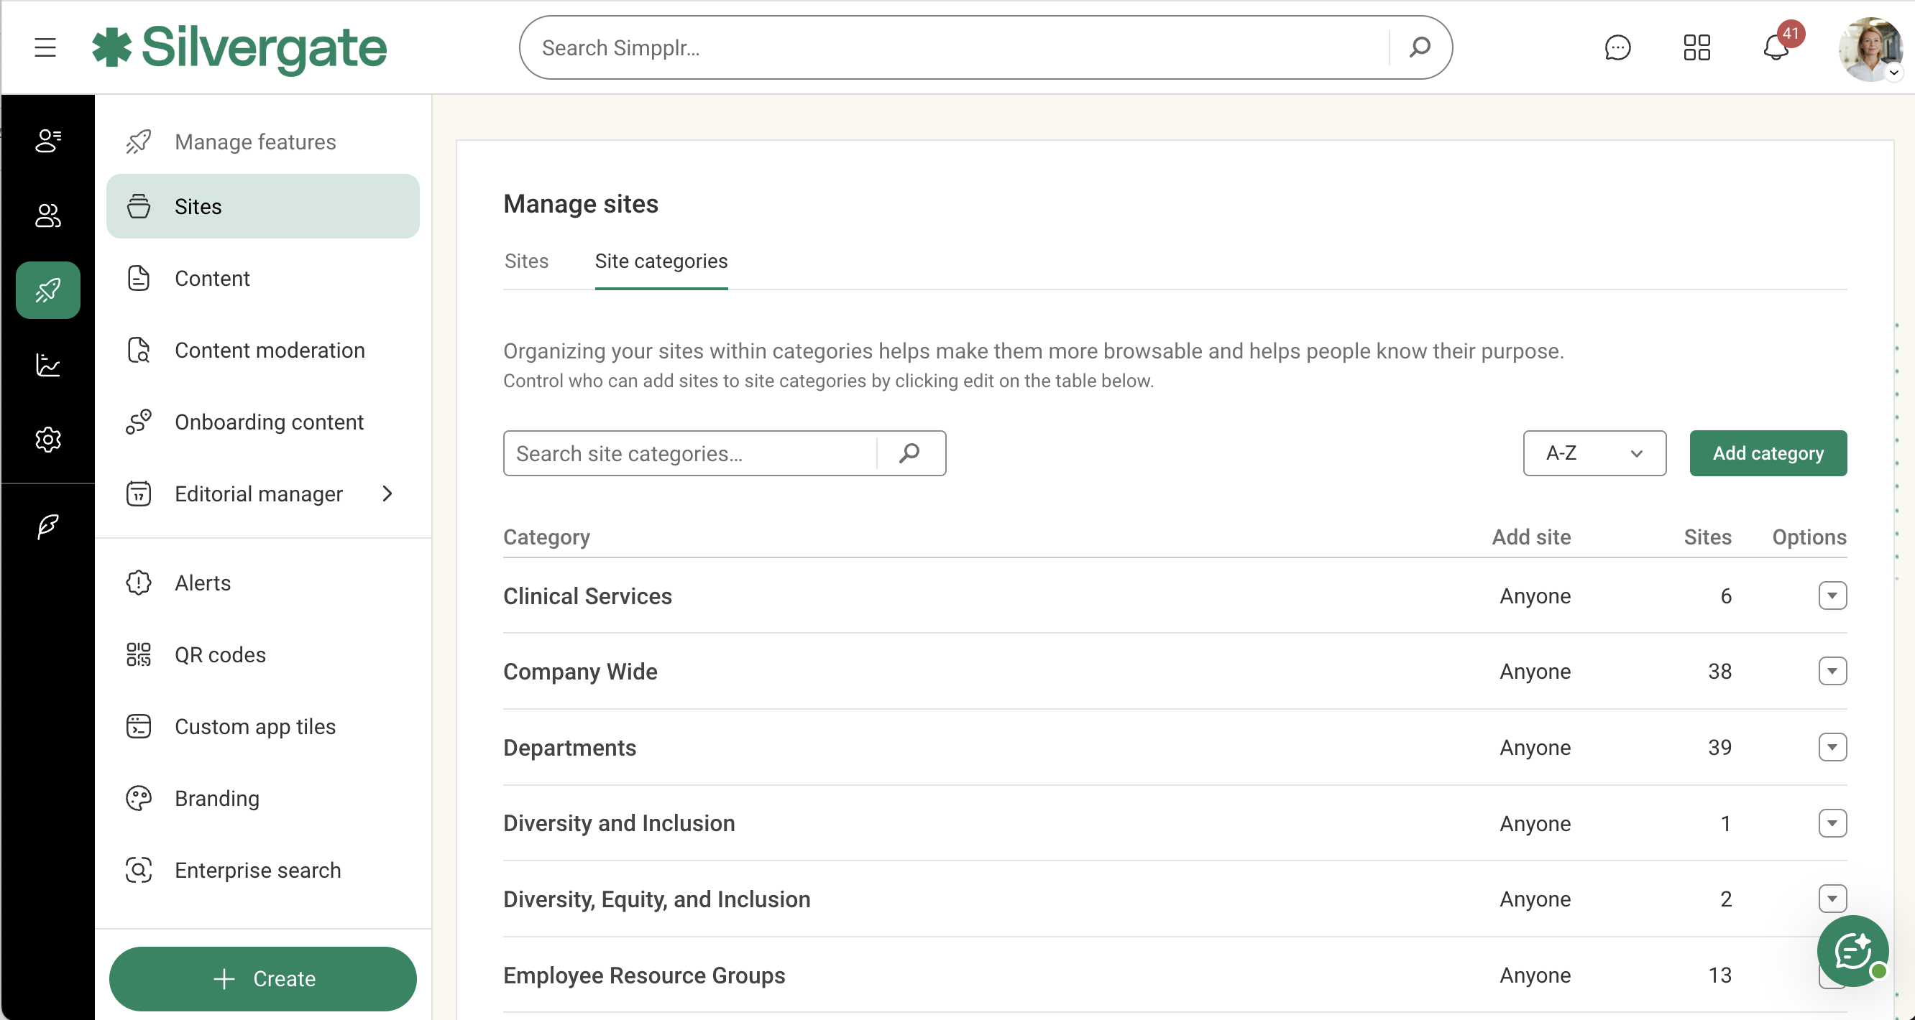
Task: Open the A-Z sort dropdown
Action: click(1594, 453)
